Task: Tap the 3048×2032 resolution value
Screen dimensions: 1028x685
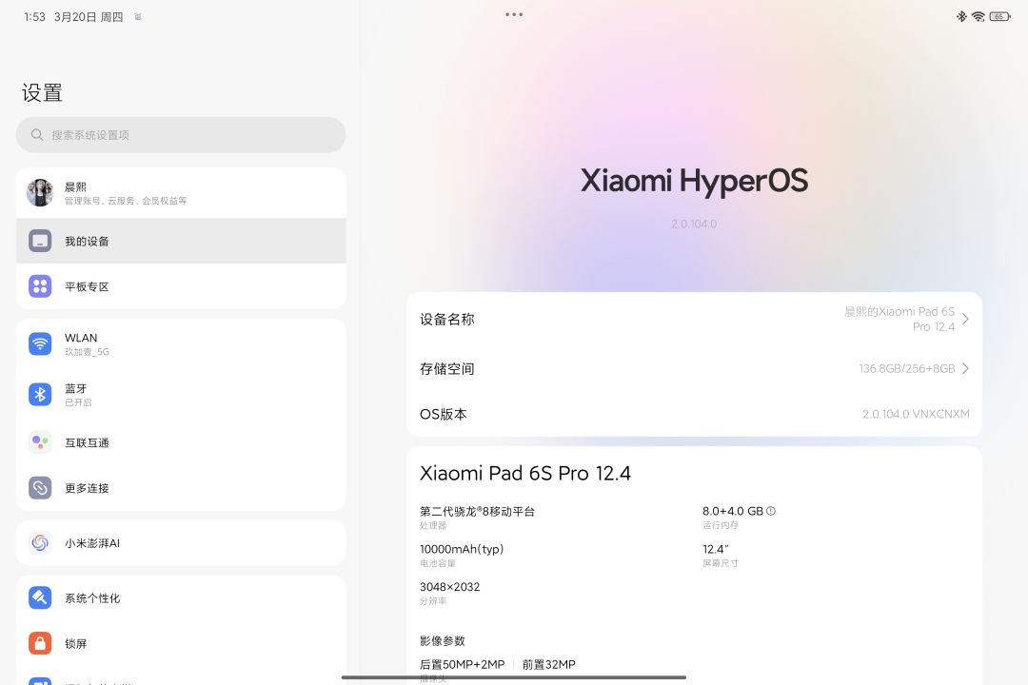Action: (x=449, y=587)
